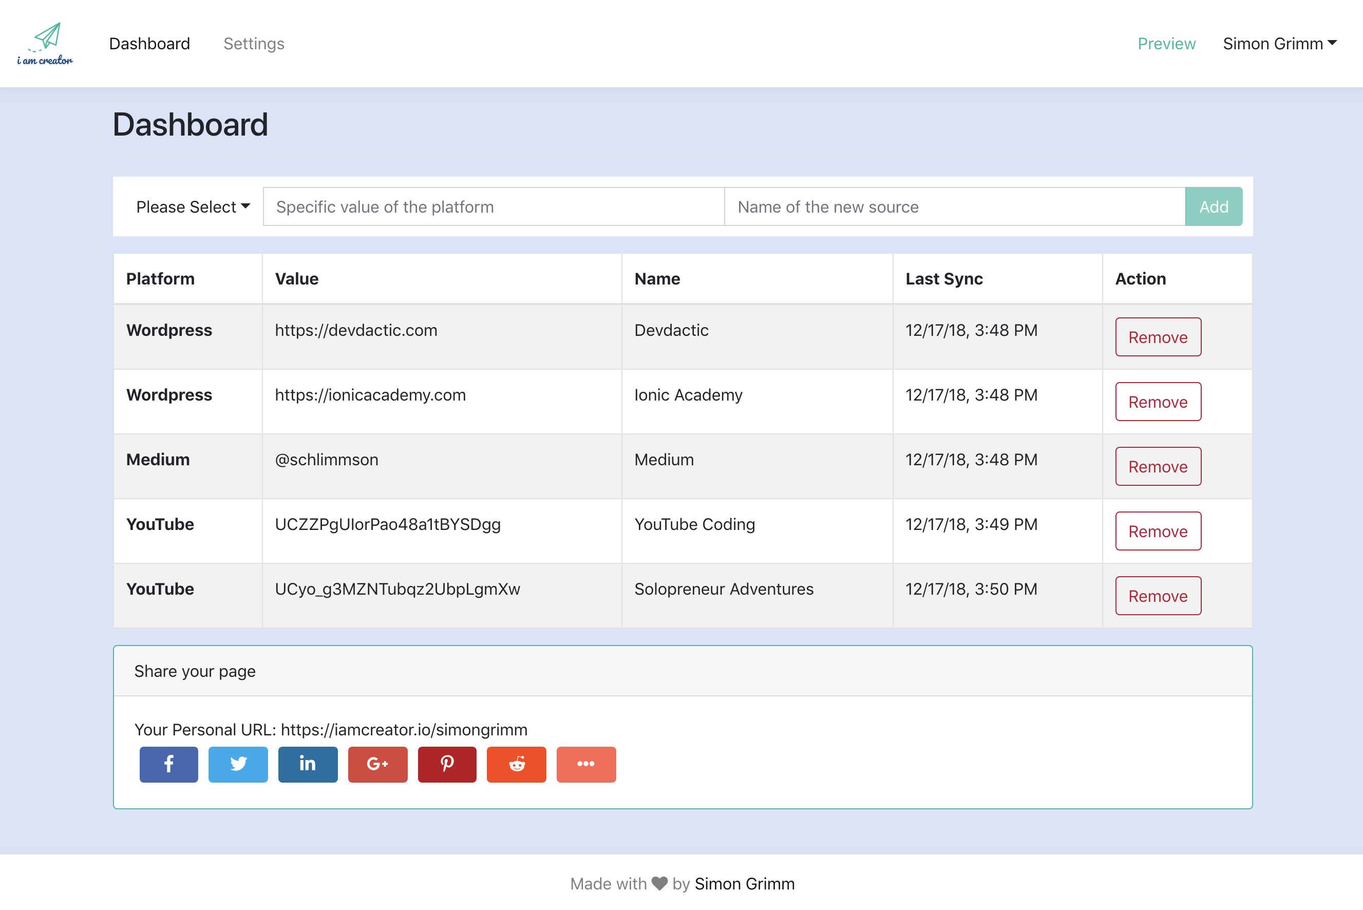Share page via Google Plus icon
This screenshot has width=1363, height=910.
(377, 764)
